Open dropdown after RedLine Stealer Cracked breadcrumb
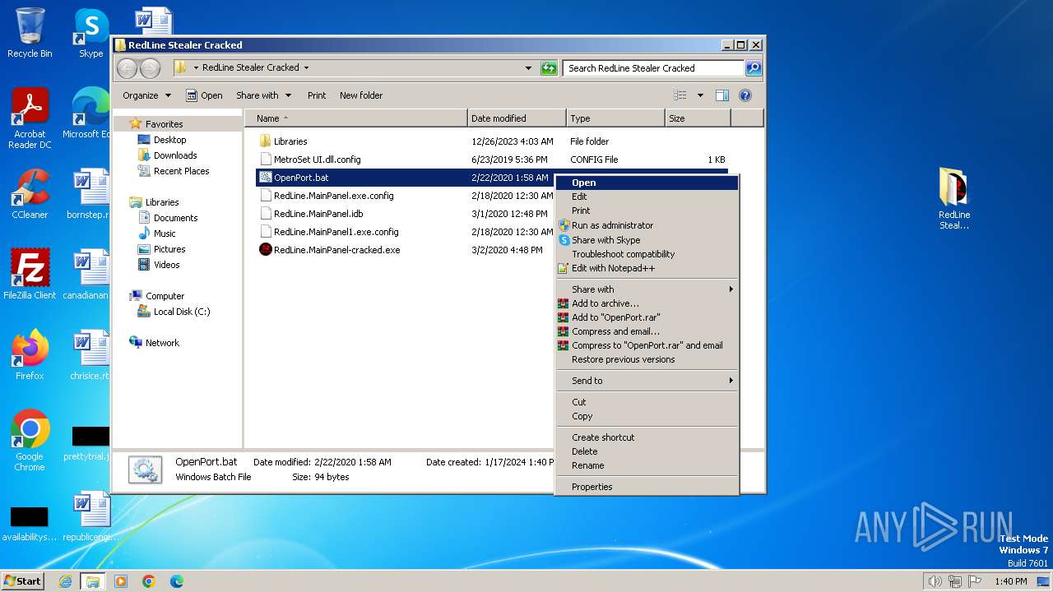 (x=307, y=68)
